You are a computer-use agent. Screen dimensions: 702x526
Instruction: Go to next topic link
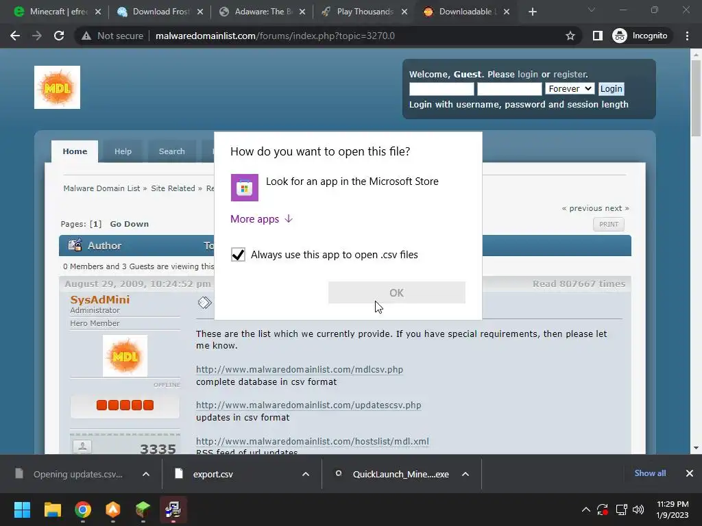pos(613,208)
